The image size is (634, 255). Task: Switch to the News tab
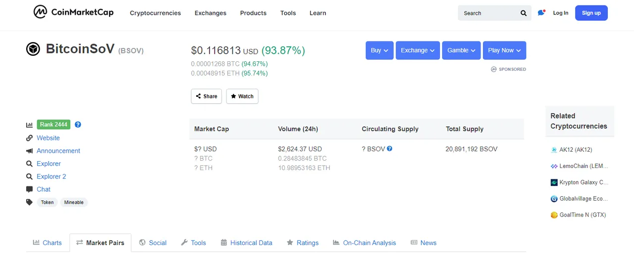423,243
